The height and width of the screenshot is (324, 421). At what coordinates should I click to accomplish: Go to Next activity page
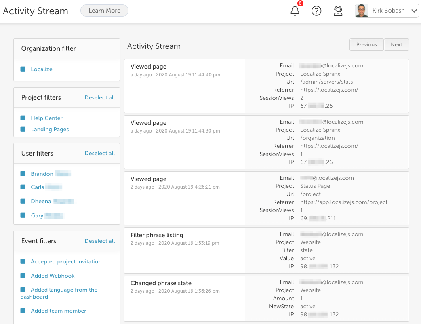tap(396, 44)
